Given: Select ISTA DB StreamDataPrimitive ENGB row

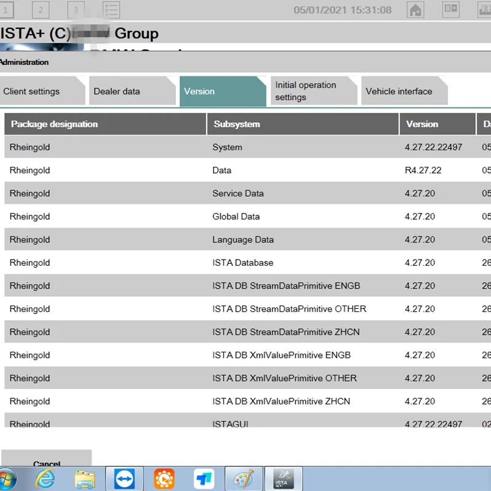Looking at the screenshot, I should point(248,285).
